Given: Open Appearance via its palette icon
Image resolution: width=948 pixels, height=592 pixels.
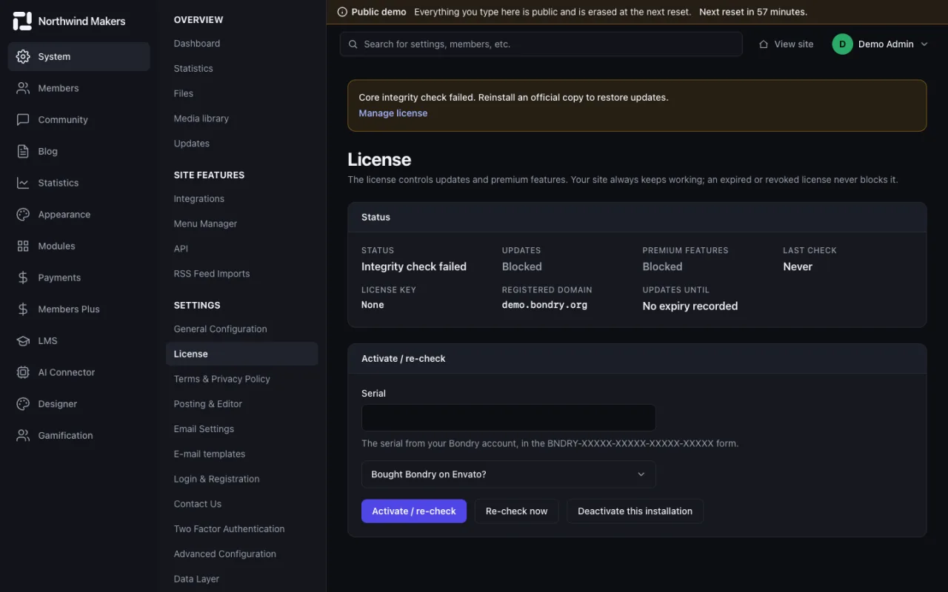Looking at the screenshot, I should pos(23,215).
